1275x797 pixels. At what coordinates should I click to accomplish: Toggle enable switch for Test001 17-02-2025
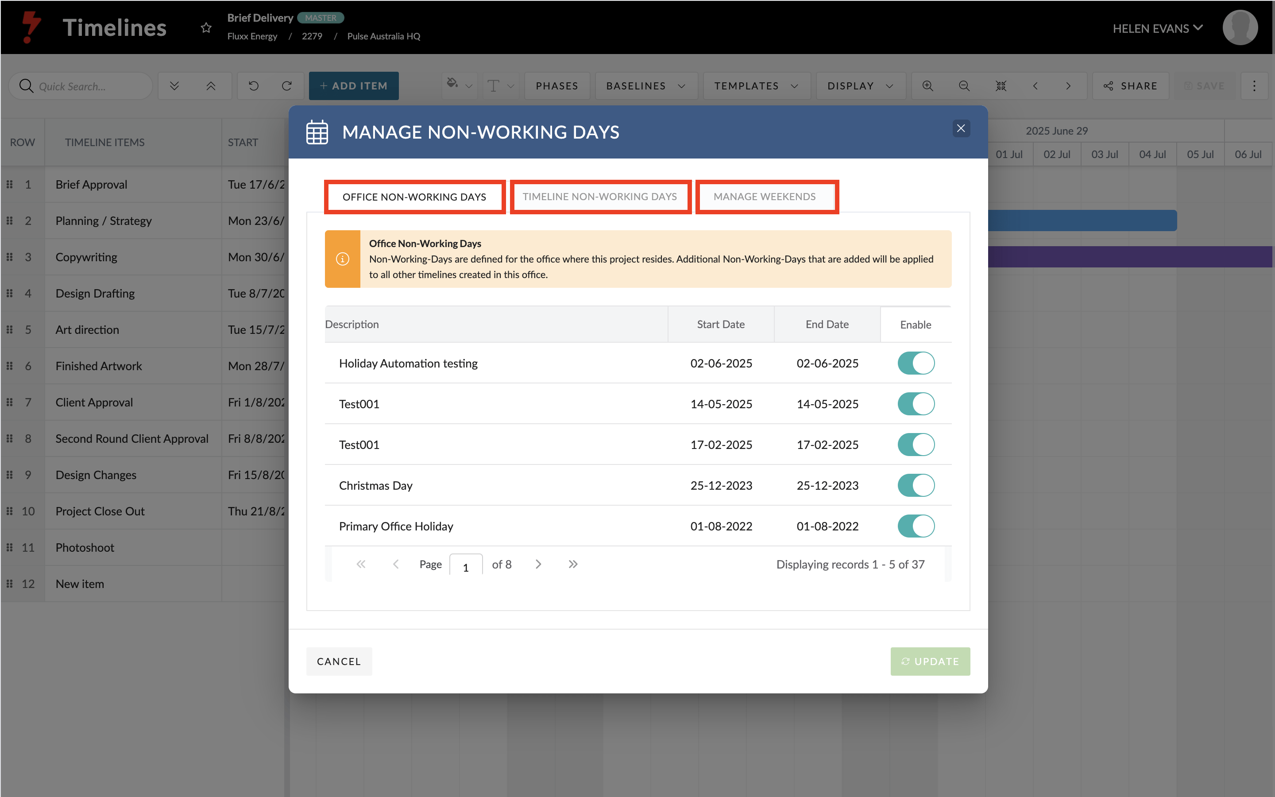click(916, 445)
